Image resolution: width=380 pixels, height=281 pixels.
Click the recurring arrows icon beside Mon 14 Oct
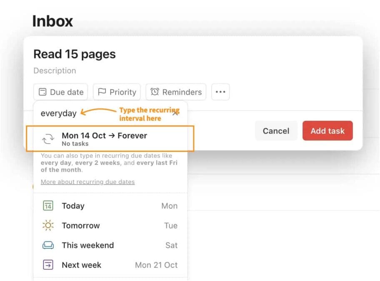(x=49, y=138)
